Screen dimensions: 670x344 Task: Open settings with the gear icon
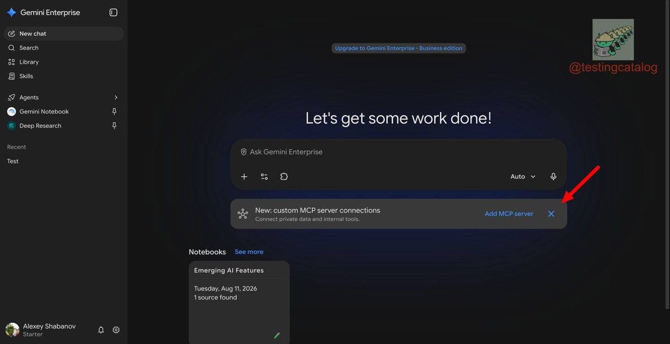pos(116,330)
